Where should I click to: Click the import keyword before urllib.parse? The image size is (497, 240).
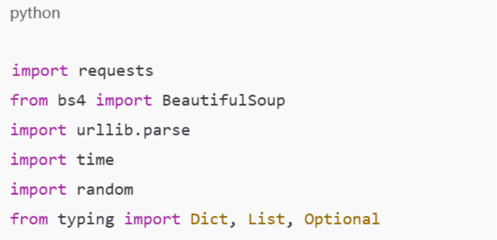coord(38,130)
